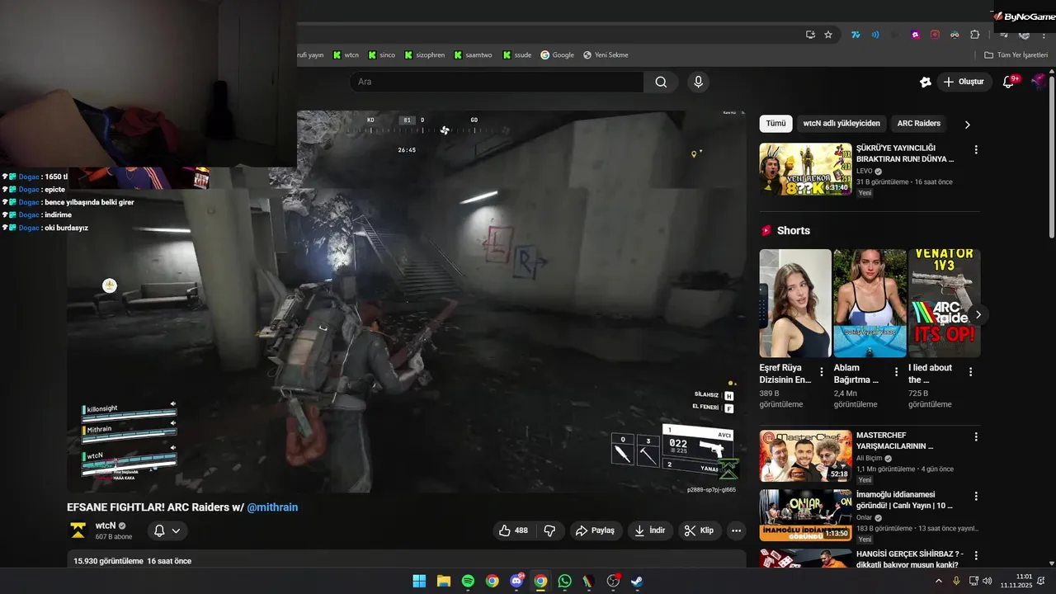
Task: Click the İndir download button
Action: pyautogui.click(x=650, y=530)
